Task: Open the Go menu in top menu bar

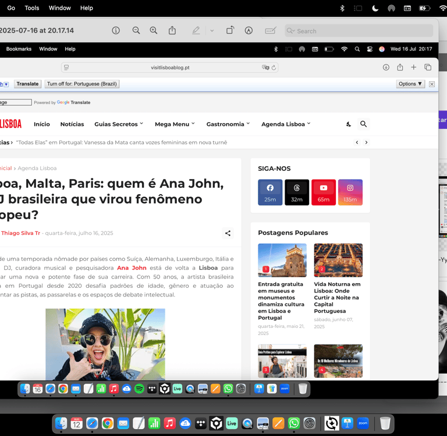Action: (x=11, y=8)
